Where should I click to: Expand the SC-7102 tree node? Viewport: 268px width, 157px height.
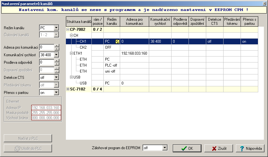[68, 89]
